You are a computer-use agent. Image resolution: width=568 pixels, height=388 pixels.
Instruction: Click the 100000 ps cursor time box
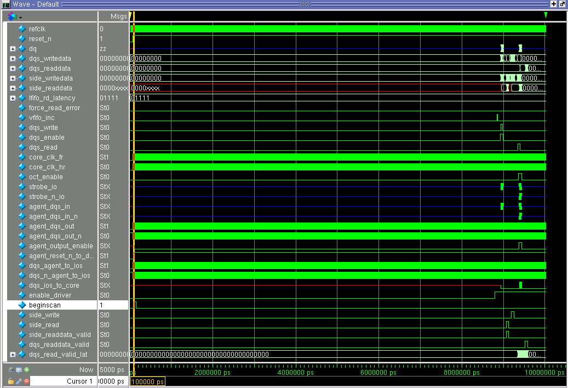click(x=147, y=381)
